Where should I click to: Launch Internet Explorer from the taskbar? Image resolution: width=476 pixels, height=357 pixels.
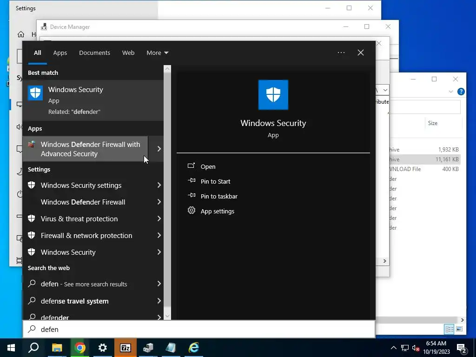click(194, 348)
